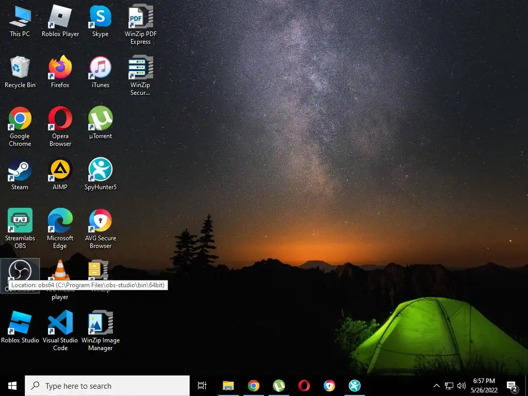This screenshot has width=528, height=396.
Task: Select the WinZip PDF Express icon
Action: coord(140,25)
